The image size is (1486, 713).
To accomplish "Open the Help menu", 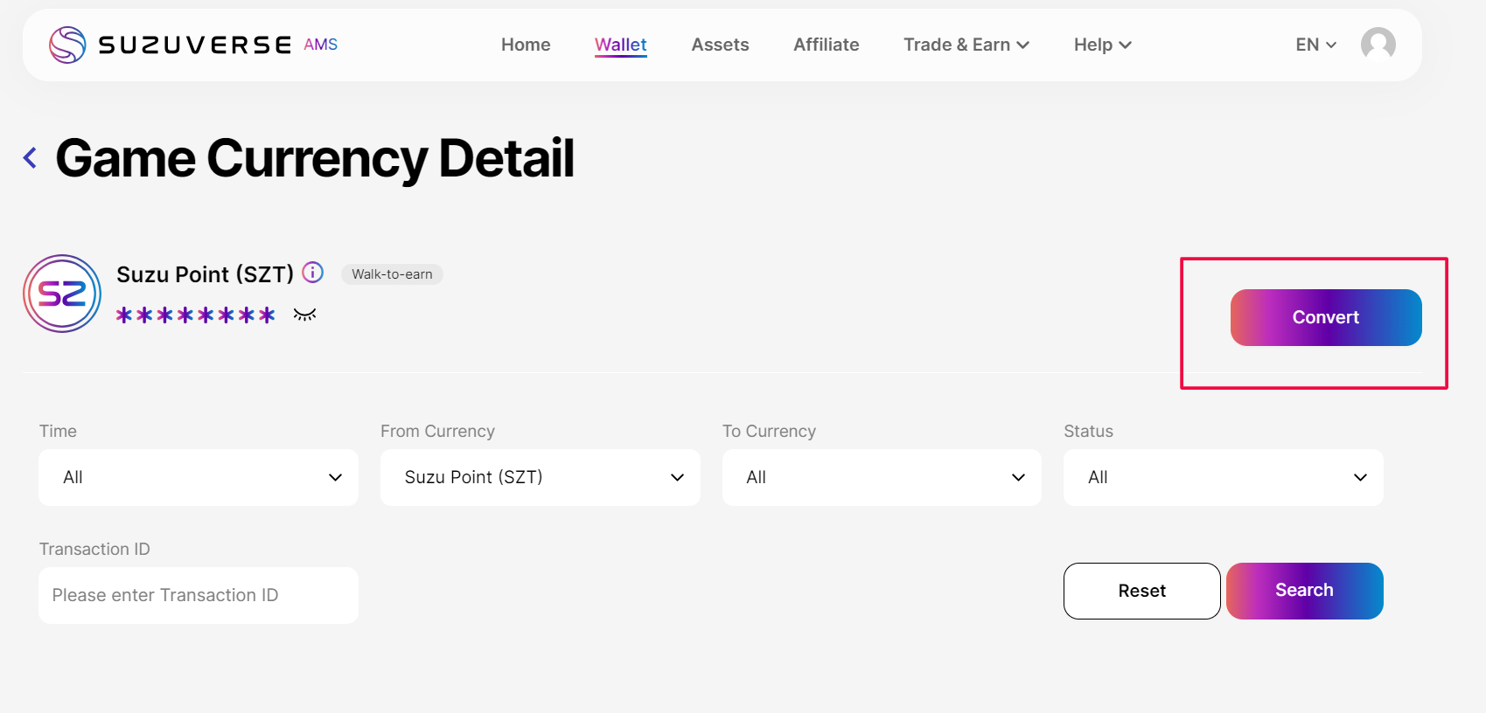I will pyautogui.click(x=1102, y=45).
